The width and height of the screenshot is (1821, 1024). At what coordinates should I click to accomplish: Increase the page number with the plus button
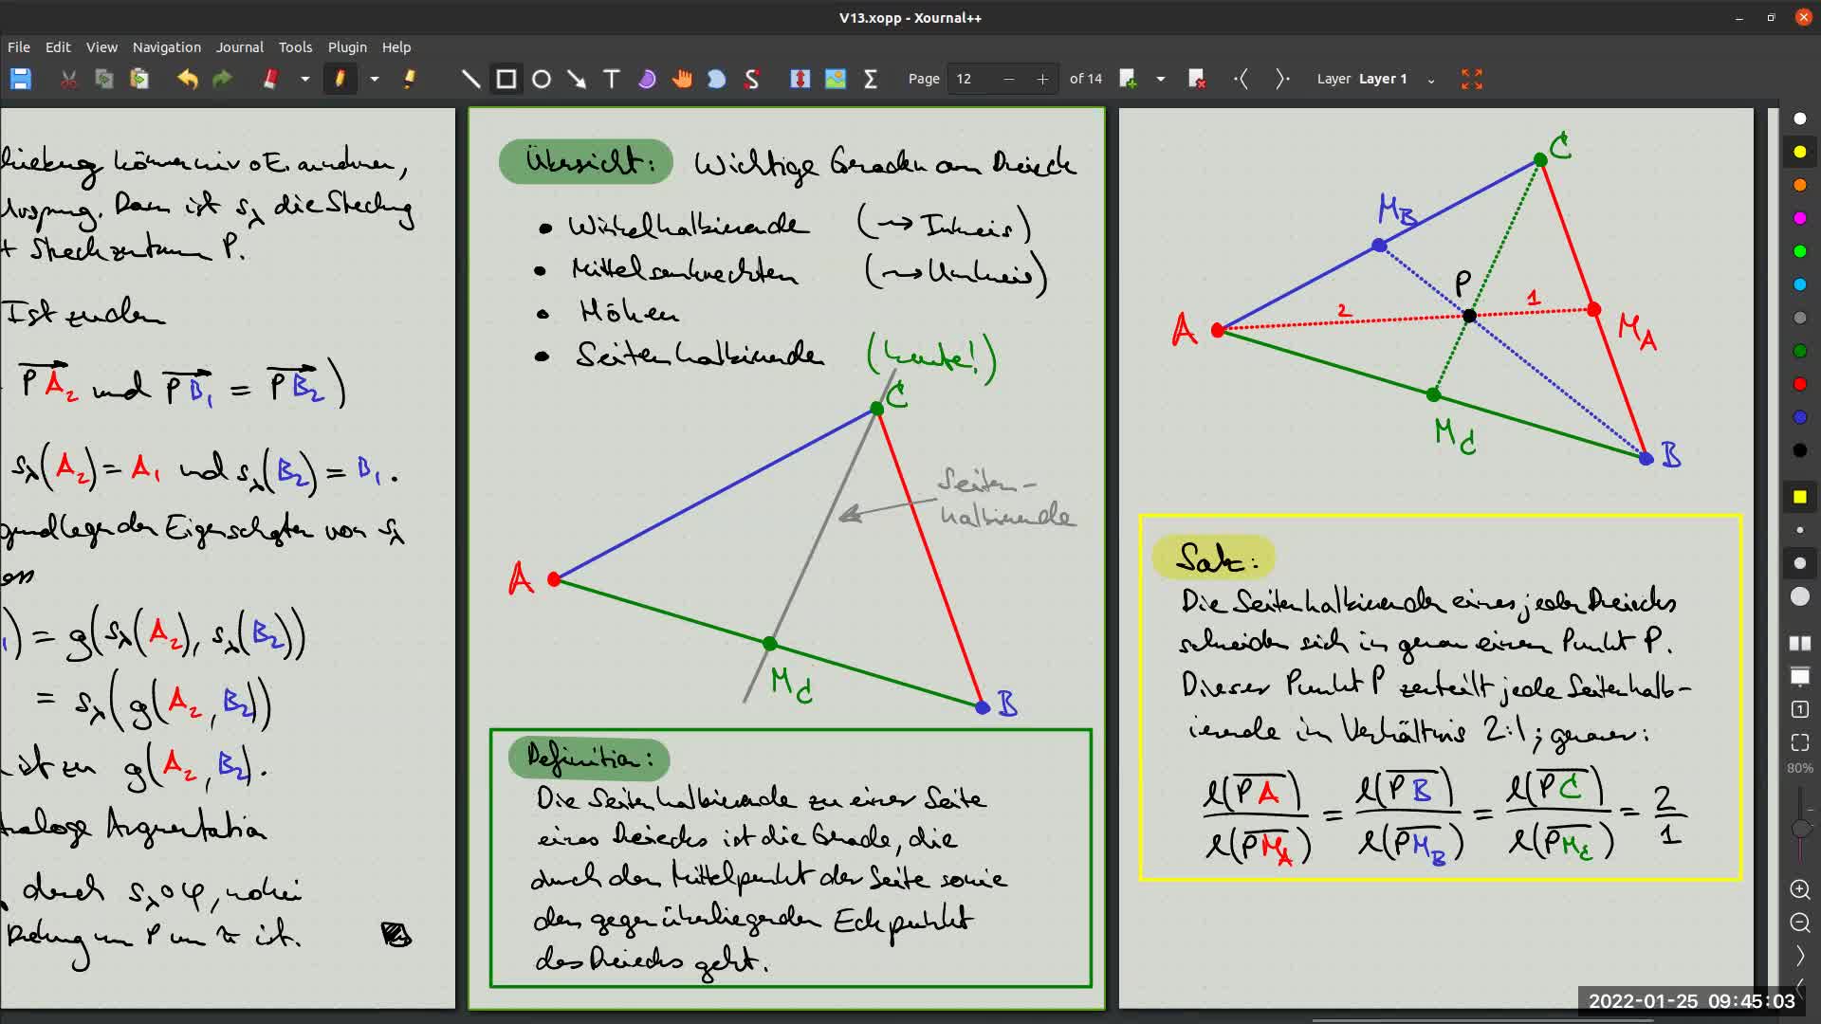pyautogui.click(x=1042, y=80)
